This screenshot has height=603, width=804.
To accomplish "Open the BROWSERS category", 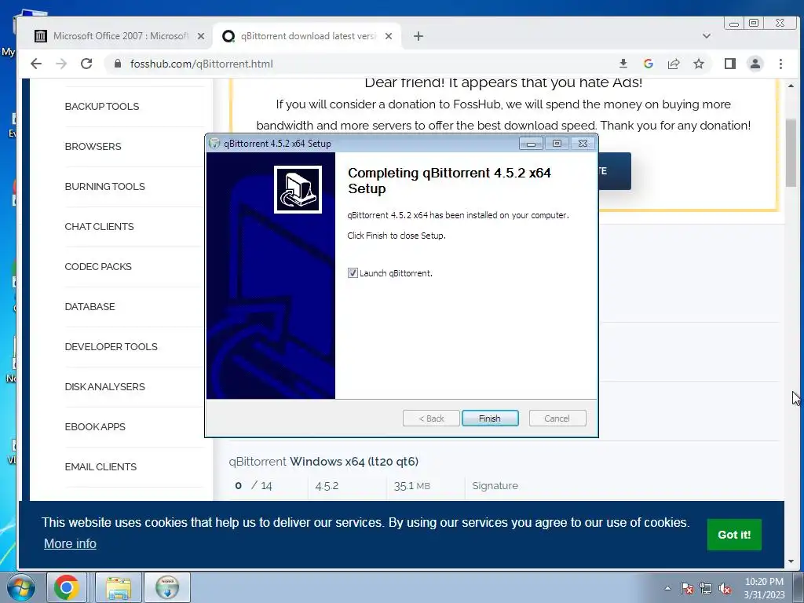I will point(93,147).
